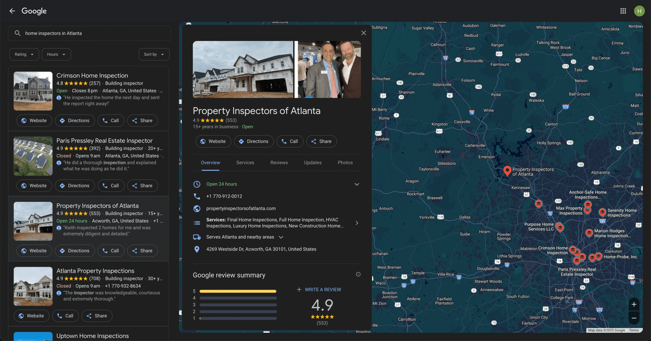Switch to the Reviews tab
The image size is (651, 341).
pos(279,163)
